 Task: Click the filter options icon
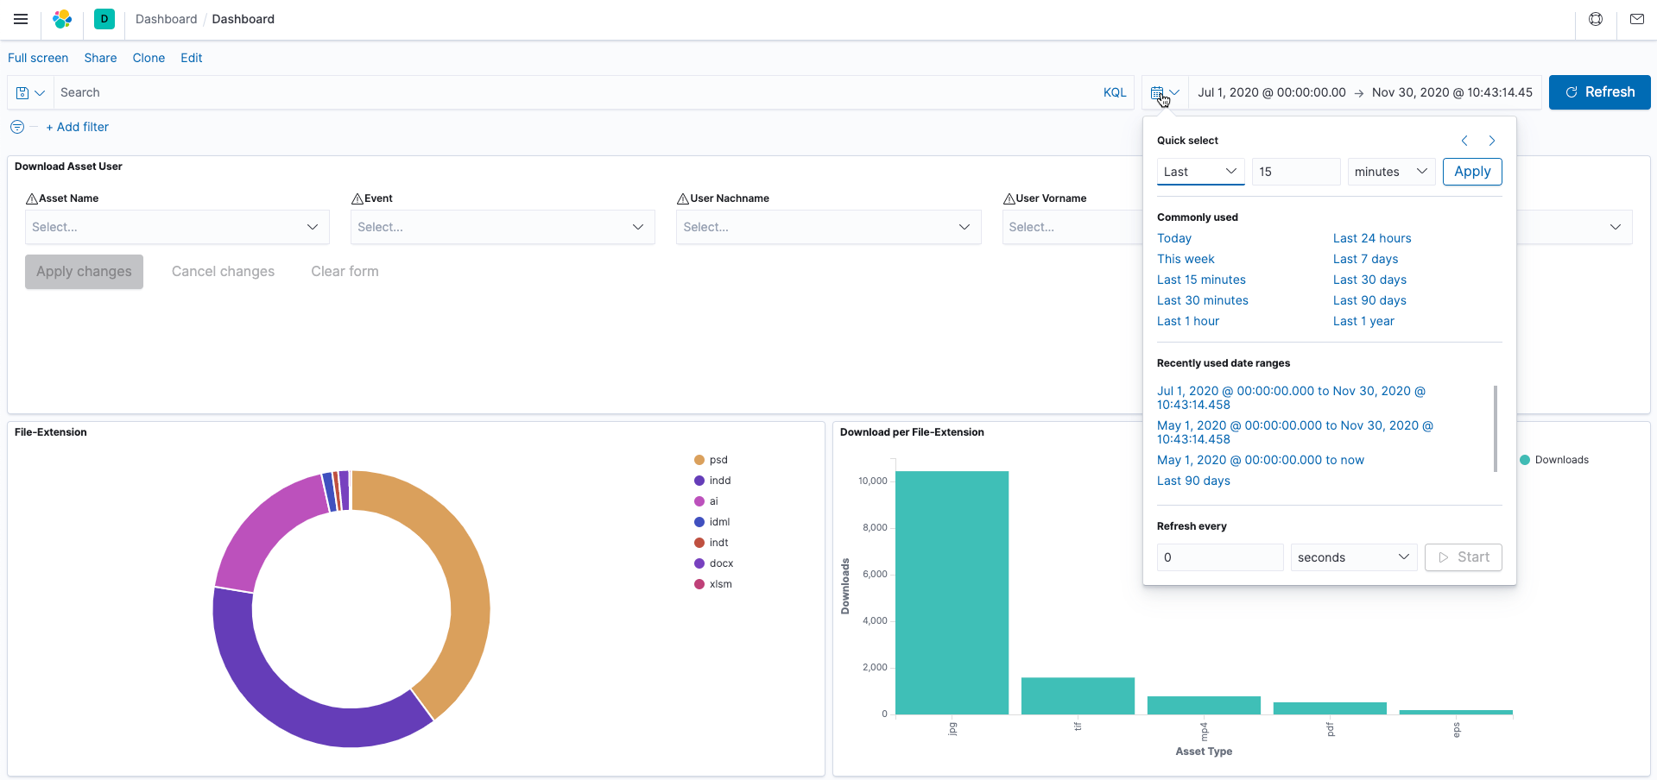click(17, 127)
